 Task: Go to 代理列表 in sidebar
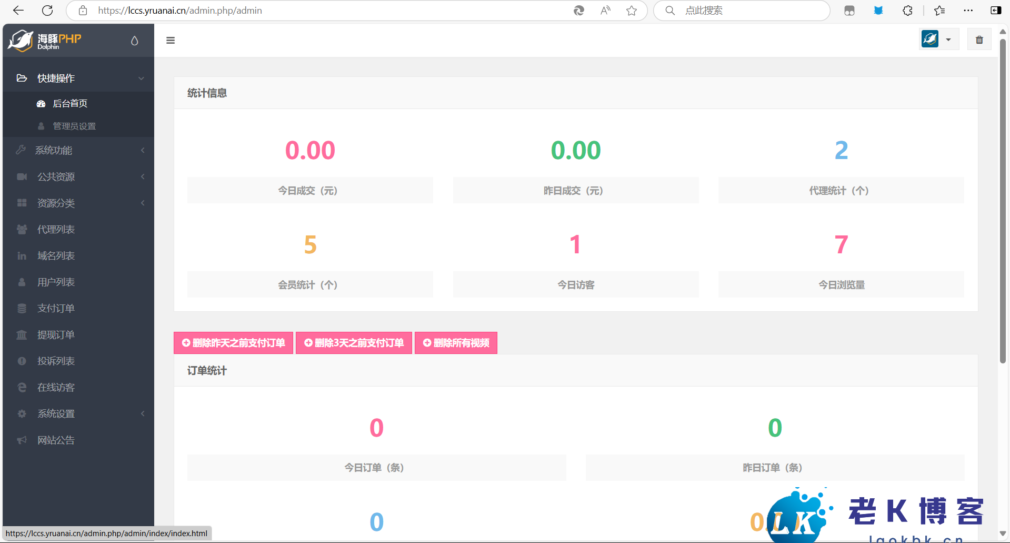(x=56, y=230)
